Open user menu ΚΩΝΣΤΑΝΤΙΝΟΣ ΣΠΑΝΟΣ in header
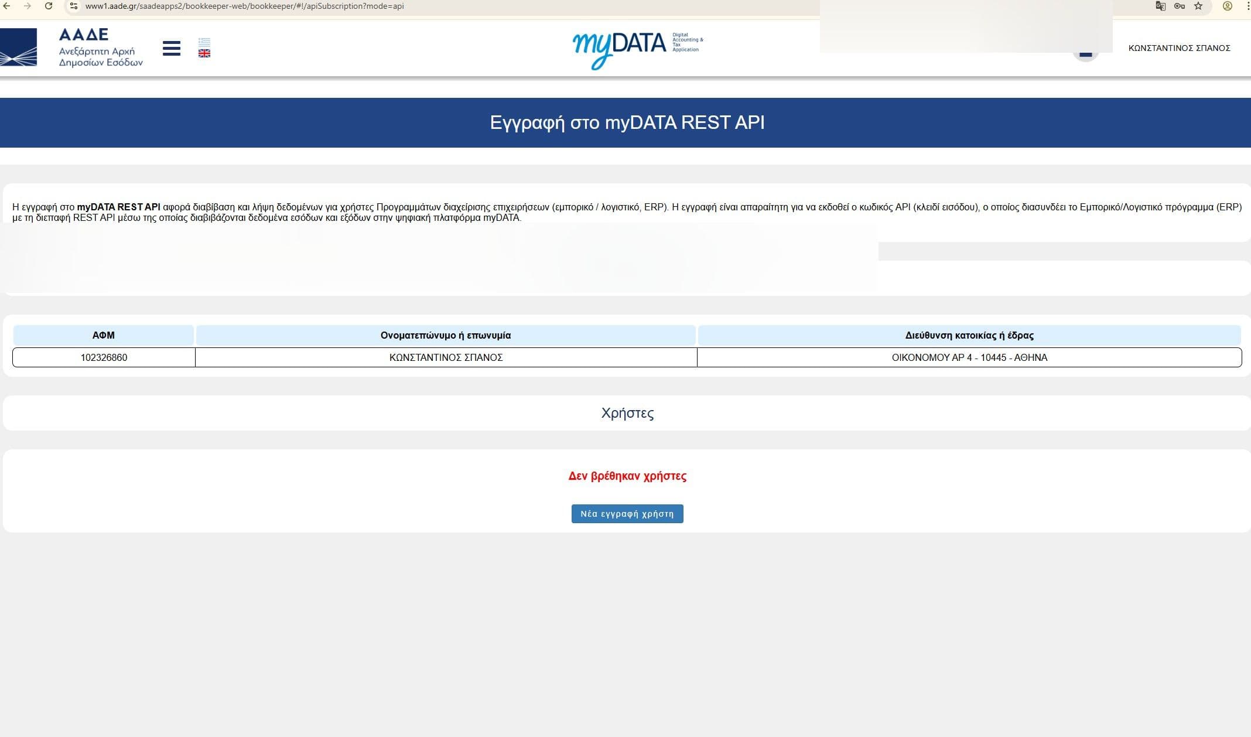 tap(1179, 48)
